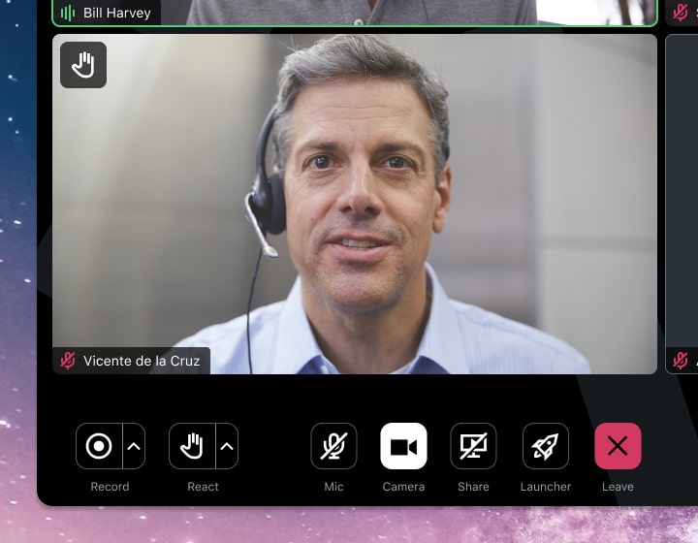Click the Bill Harvey name label
The width and height of the screenshot is (698, 543).
[116, 13]
